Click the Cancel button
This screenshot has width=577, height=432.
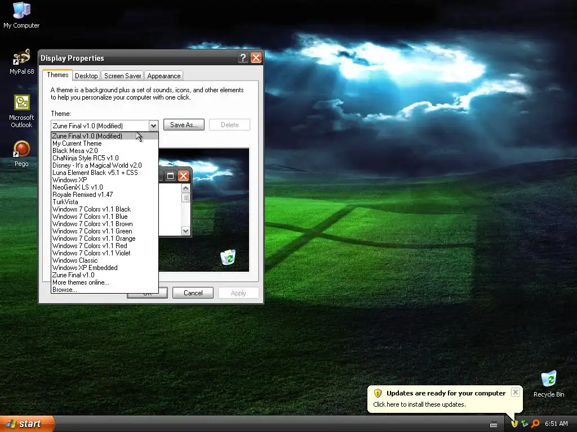pos(193,292)
